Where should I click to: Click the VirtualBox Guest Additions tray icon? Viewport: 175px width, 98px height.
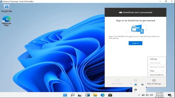tap(142, 85)
